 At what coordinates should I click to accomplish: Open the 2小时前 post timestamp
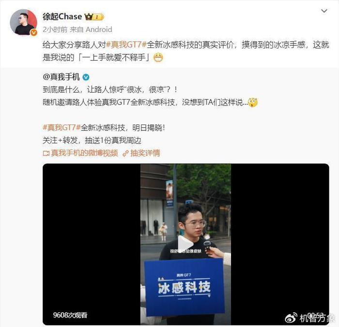[55, 30]
